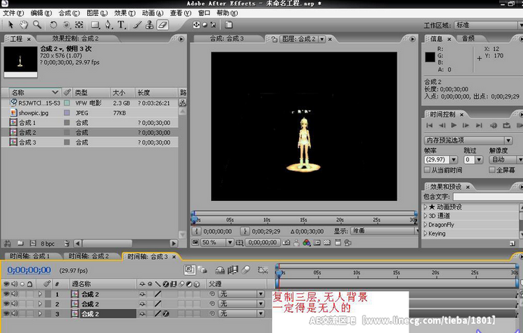The image size is (523, 333).
Task: Click the 8 bpc color depth button
Action: tap(47, 244)
